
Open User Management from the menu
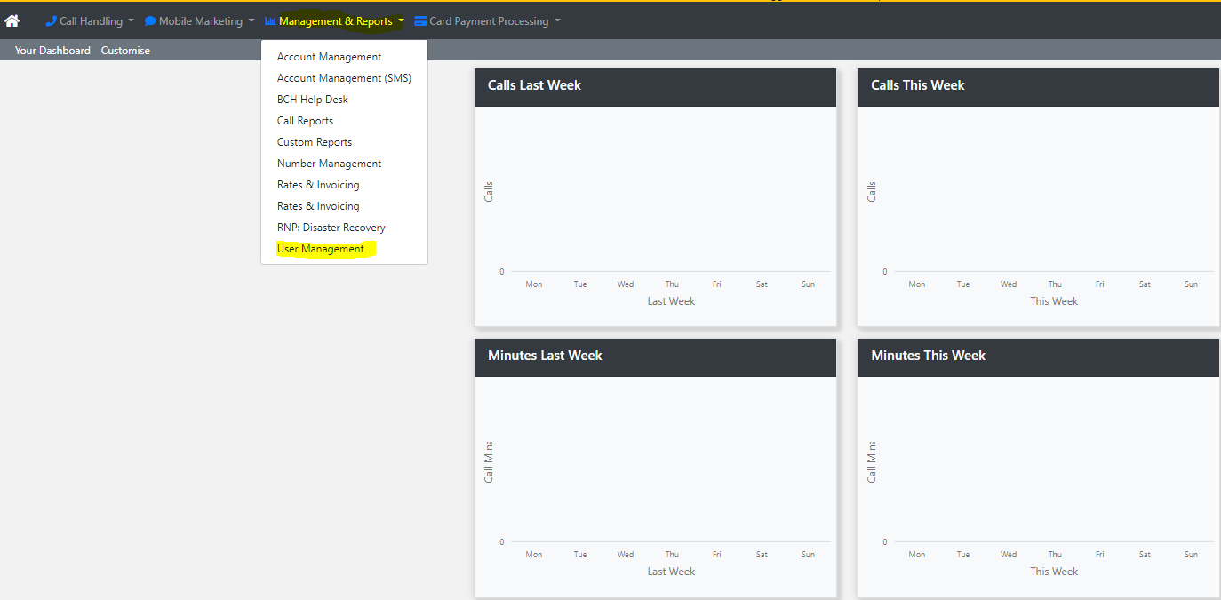point(321,249)
